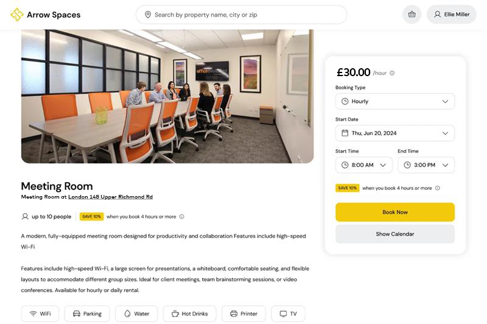Click the WiFi amenity icon

pos(33,314)
